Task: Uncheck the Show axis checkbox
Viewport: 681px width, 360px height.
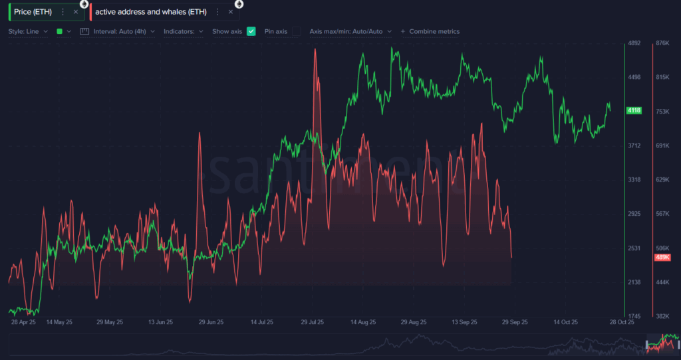Action: tap(251, 31)
